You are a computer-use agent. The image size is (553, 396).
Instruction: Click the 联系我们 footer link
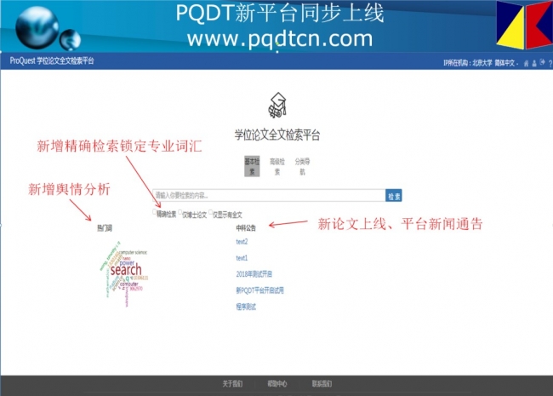(322, 383)
